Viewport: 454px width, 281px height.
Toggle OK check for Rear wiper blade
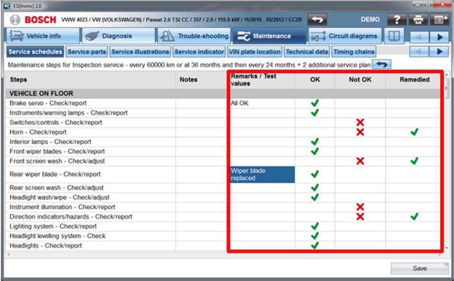(x=315, y=174)
